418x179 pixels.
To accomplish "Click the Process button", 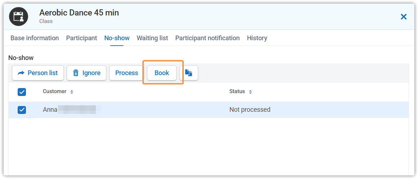I will click(x=126, y=73).
